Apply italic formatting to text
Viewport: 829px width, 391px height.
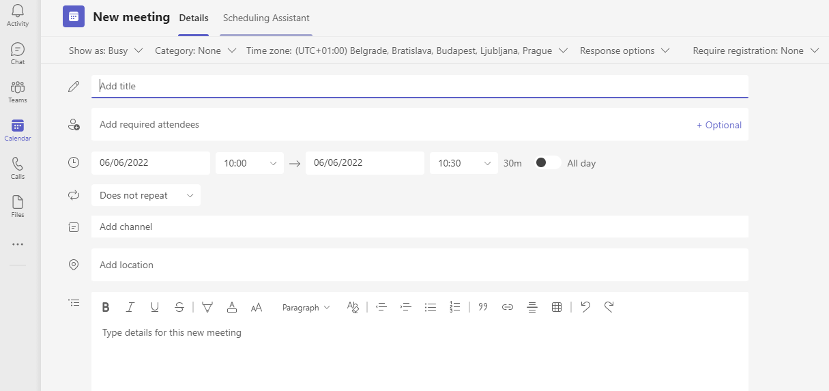click(x=130, y=307)
